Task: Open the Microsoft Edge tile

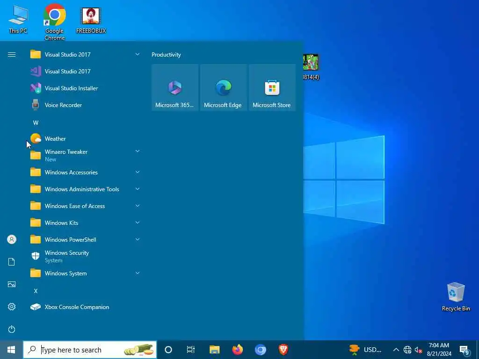Action: (x=223, y=87)
